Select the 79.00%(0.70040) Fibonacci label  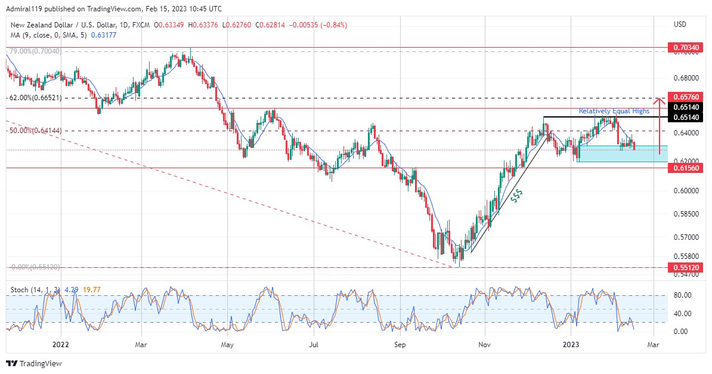tap(35, 51)
